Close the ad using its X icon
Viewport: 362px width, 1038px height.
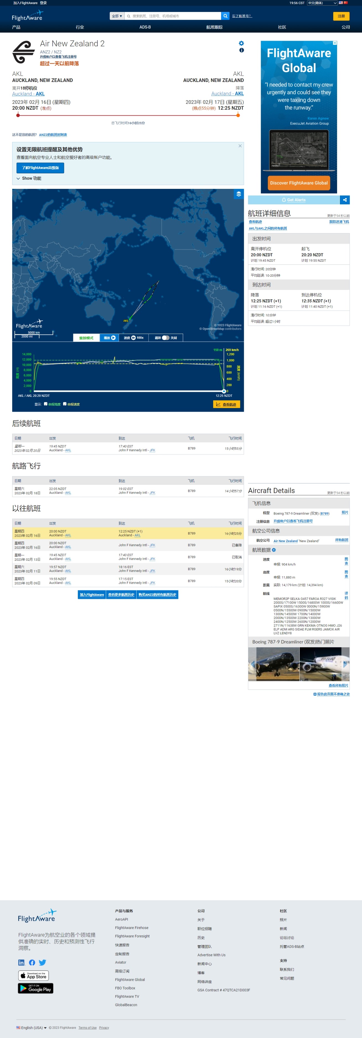pos(335,43)
